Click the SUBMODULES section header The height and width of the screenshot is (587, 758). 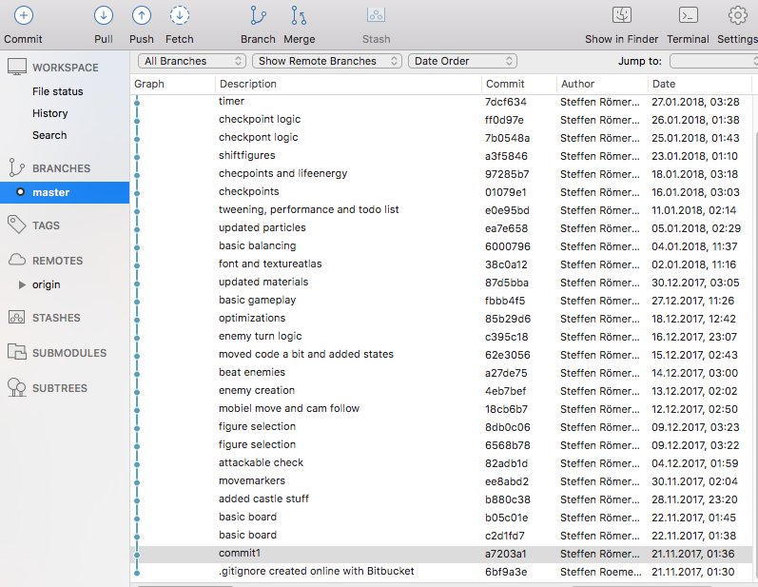pyautogui.click(x=69, y=353)
